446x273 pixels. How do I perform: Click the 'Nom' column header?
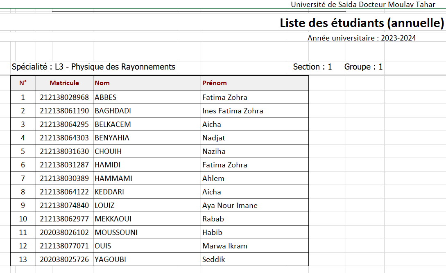[102, 83]
